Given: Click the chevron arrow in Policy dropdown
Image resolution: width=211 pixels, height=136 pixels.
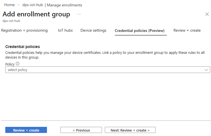Looking at the screenshot, I should pyautogui.click(x=206, y=70).
